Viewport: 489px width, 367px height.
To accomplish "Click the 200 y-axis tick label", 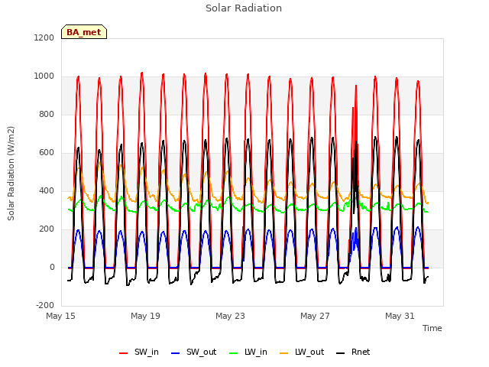I will pos(47,229).
